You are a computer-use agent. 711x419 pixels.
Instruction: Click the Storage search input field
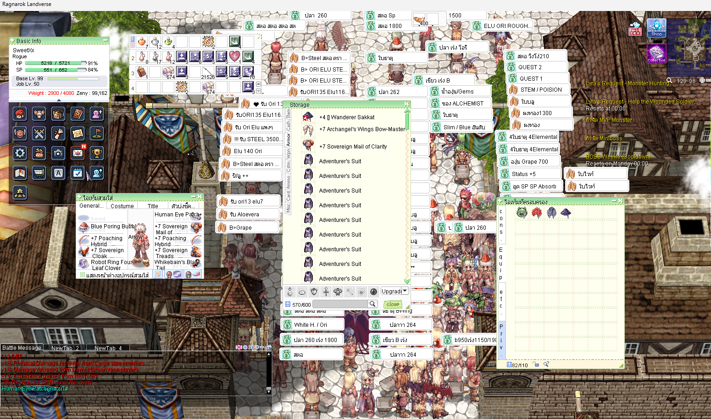point(341,304)
